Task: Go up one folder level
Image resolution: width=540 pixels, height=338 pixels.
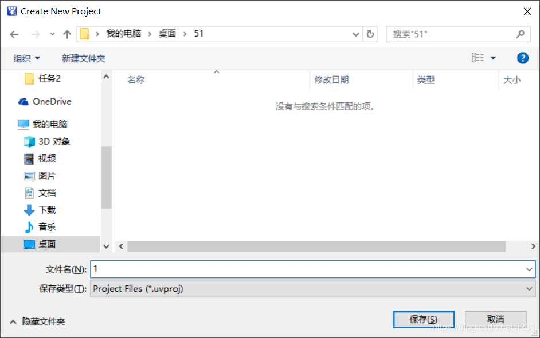Action: (x=67, y=34)
